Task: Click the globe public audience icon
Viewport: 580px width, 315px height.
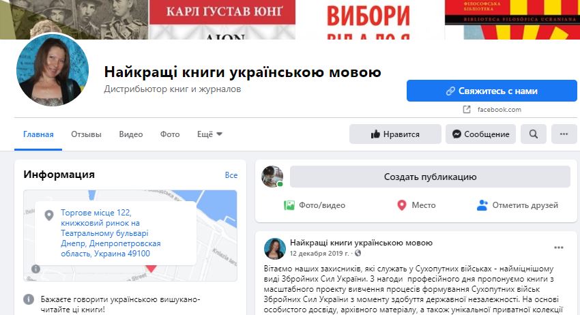Action: [358, 253]
